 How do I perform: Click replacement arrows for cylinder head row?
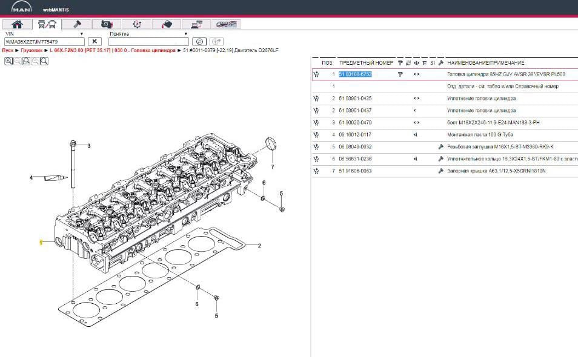point(416,74)
